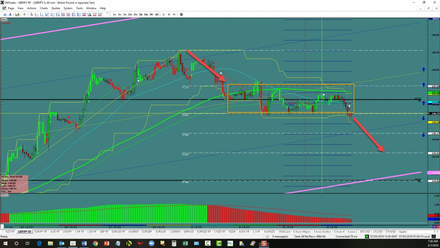The height and width of the screenshot is (248, 440).
Task: Switch chart to 10m timeframe
Action: [x=130, y=14]
